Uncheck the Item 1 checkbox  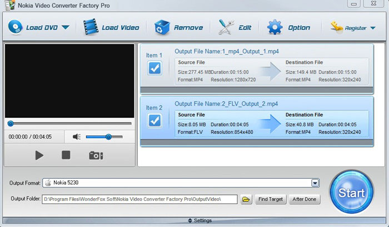[x=154, y=68]
